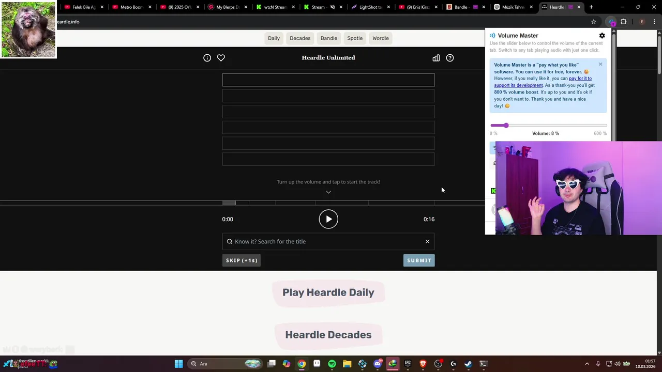
Task: Switch to the Spotle game tab
Action: tap(355, 38)
